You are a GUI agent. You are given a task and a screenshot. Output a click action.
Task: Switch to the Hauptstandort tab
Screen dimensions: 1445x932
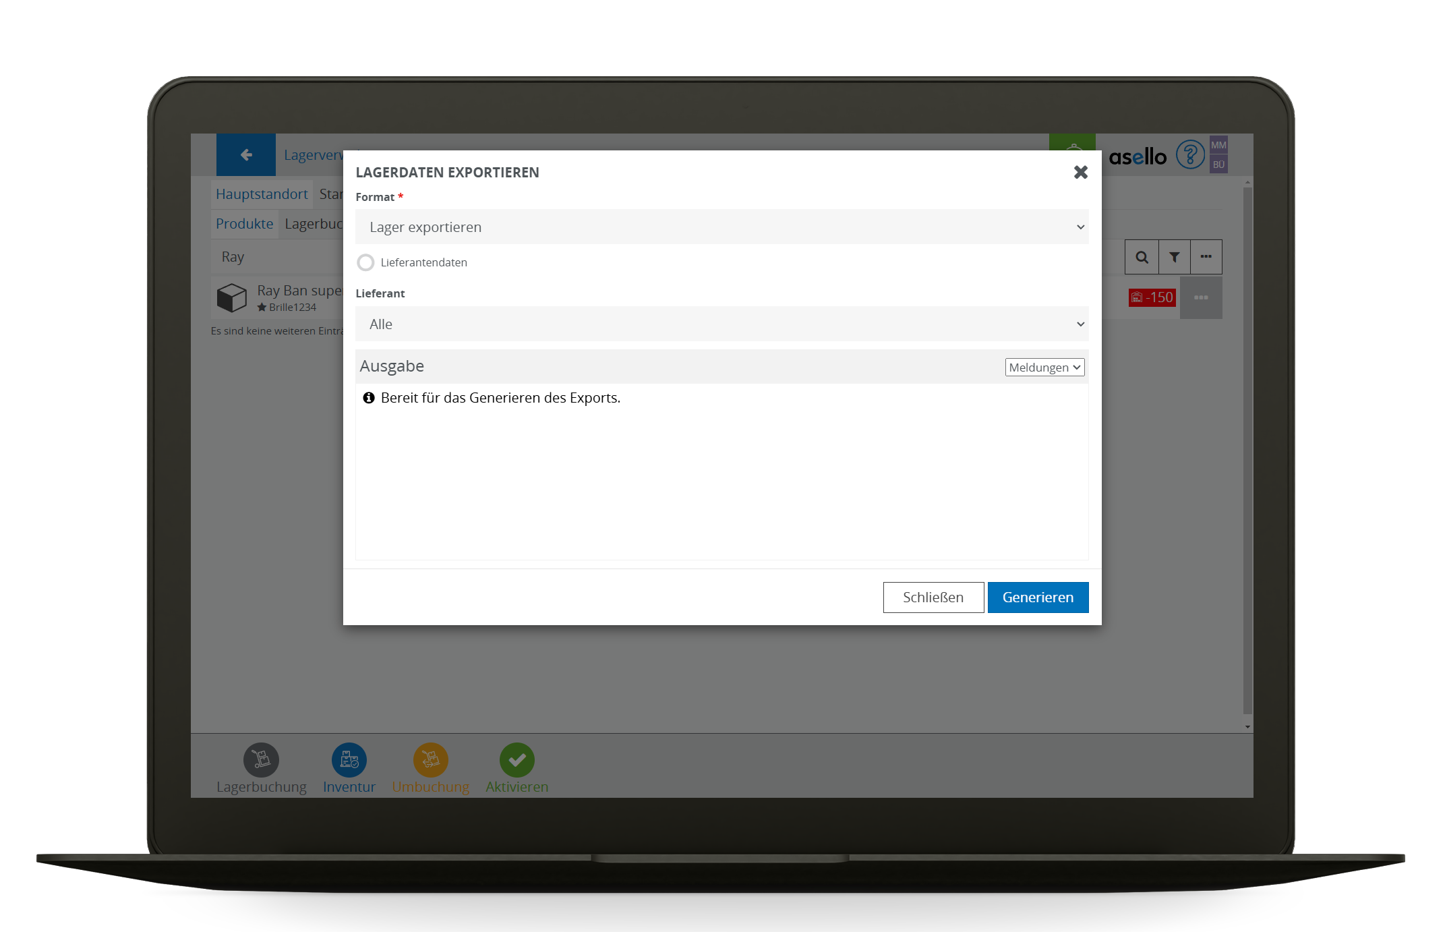(262, 194)
